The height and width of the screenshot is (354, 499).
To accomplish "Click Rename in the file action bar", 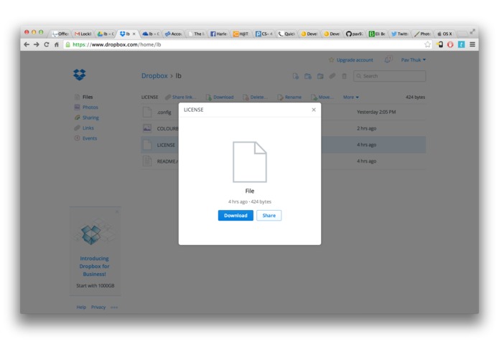I will 289,97.
